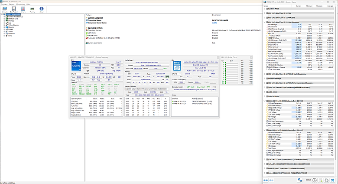
Task: Expand the Voltage Offsets sub-item
Action: click(267, 36)
